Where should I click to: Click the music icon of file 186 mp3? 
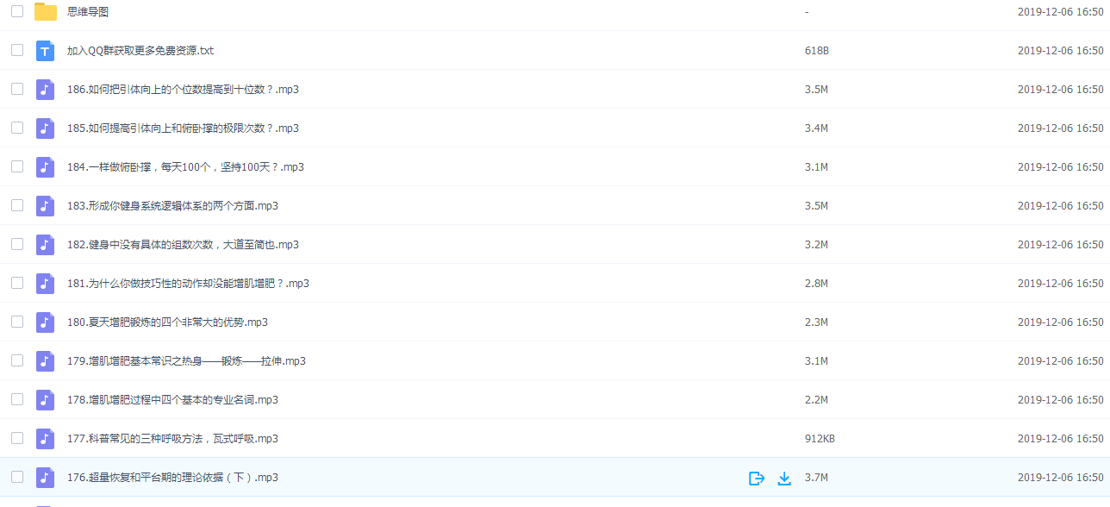pyautogui.click(x=46, y=90)
